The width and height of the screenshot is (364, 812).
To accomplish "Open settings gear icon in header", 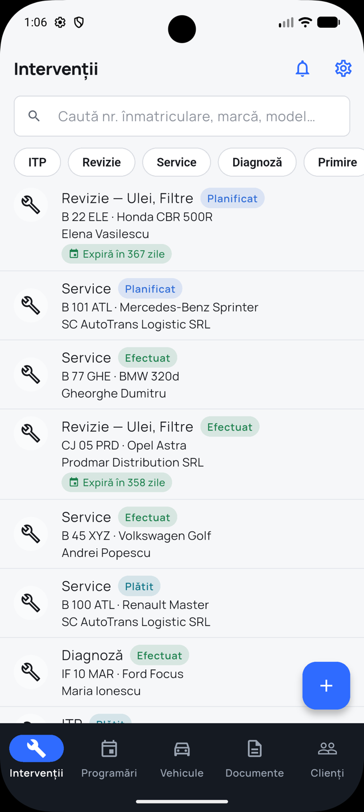I will [343, 69].
